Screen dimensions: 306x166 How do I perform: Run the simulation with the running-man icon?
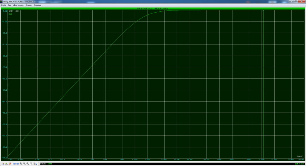[10, 164]
